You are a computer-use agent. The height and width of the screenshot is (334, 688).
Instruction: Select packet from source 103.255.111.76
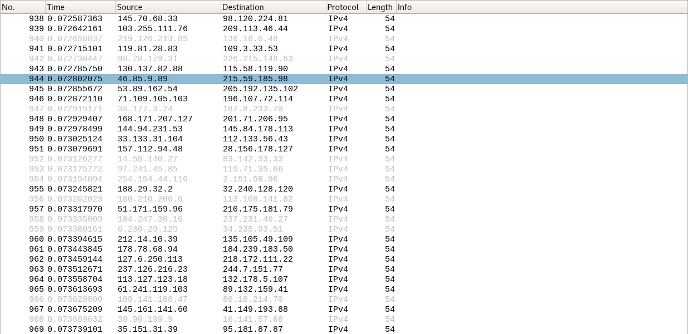click(152, 28)
